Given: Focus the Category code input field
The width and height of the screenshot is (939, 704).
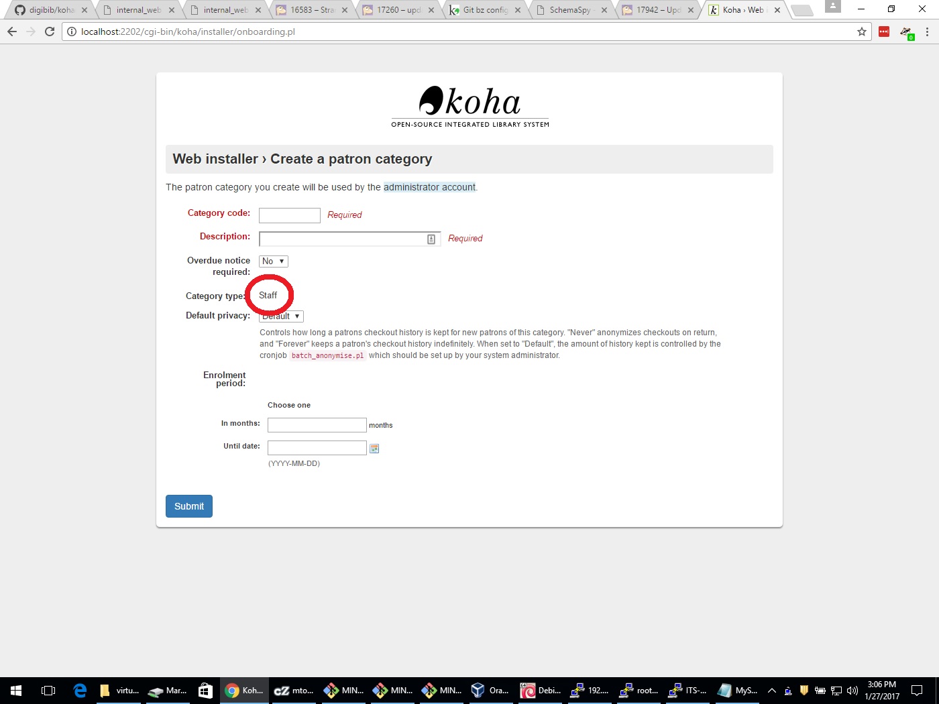Looking at the screenshot, I should (290, 215).
